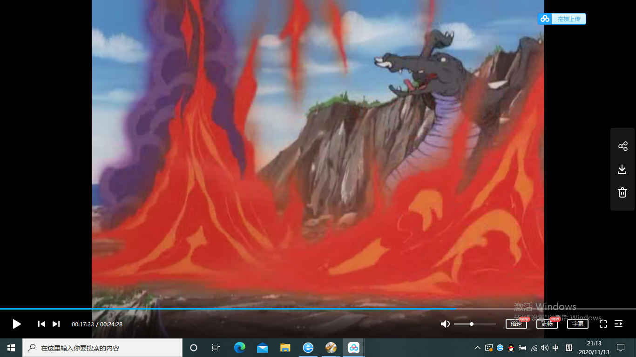This screenshot has height=357, width=636.
Task: Open system volume tray icon
Action: pyautogui.click(x=544, y=348)
